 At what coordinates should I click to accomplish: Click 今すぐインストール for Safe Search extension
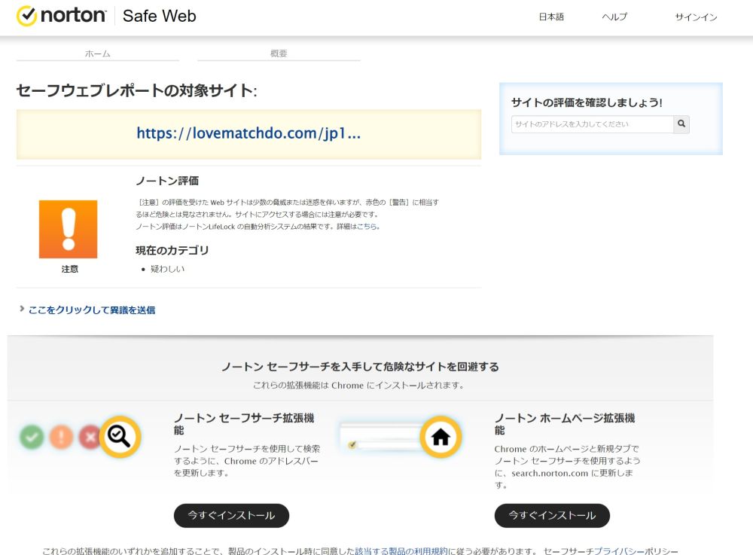[231, 516]
